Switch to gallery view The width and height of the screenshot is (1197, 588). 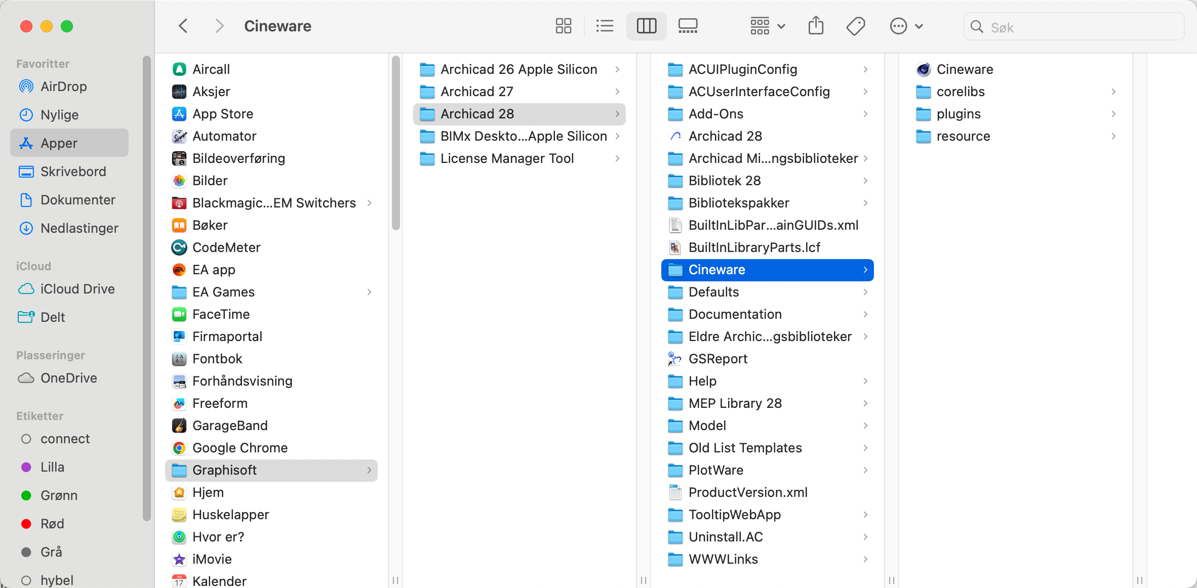coord(688,26)
